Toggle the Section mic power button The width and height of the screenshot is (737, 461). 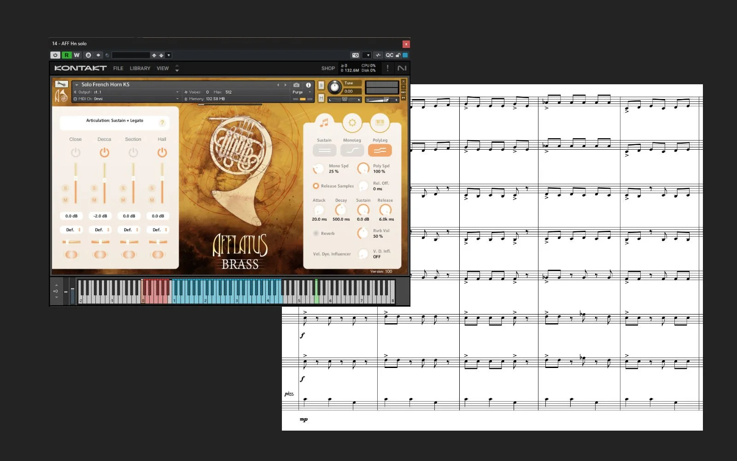pyautogui.click(x=133, y=152)
